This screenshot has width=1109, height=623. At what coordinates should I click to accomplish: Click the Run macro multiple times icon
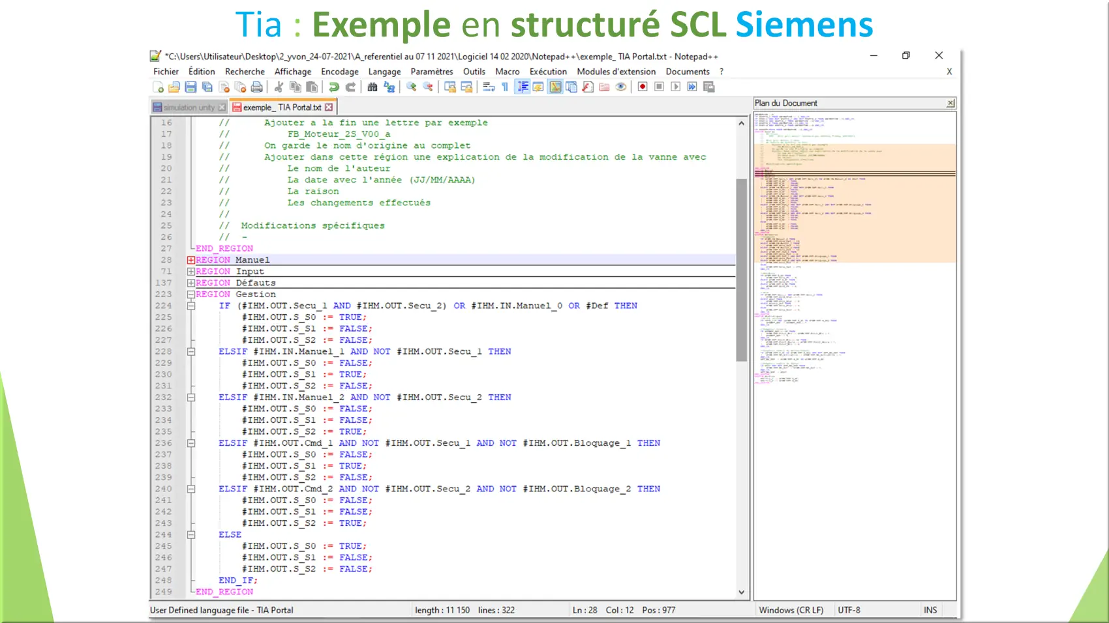coord(692,87)
